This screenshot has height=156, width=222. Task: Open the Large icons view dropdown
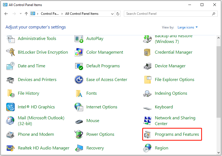(187, 27)
